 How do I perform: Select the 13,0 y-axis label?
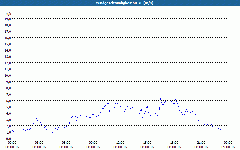coord(8,57)
